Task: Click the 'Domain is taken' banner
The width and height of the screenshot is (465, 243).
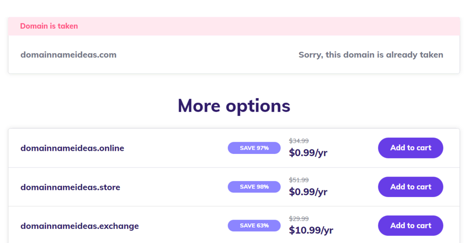Action: 49,26
